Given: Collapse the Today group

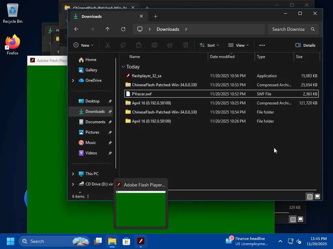Looking at the screenshot, I should pyautogui.click(x=123, y=67).
